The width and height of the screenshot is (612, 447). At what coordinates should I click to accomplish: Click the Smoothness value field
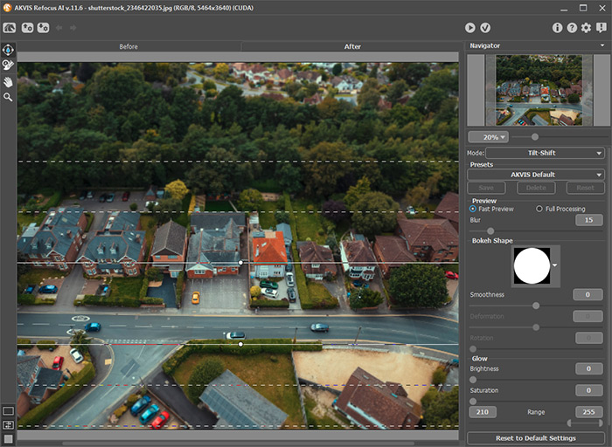588,294
